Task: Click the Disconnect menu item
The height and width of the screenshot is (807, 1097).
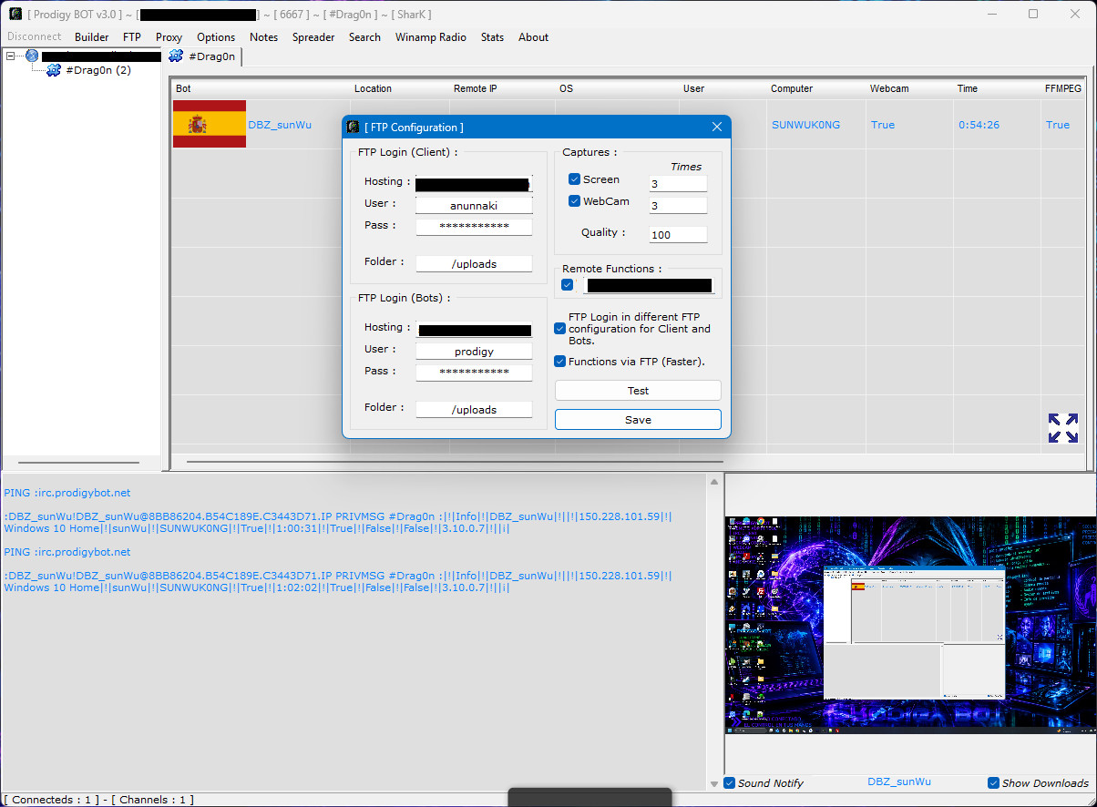Action: [x=35, y=36]
